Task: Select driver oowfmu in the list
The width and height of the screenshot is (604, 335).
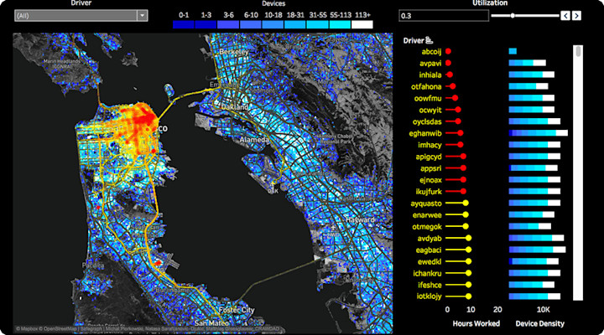Action: [x=428, y=98]
